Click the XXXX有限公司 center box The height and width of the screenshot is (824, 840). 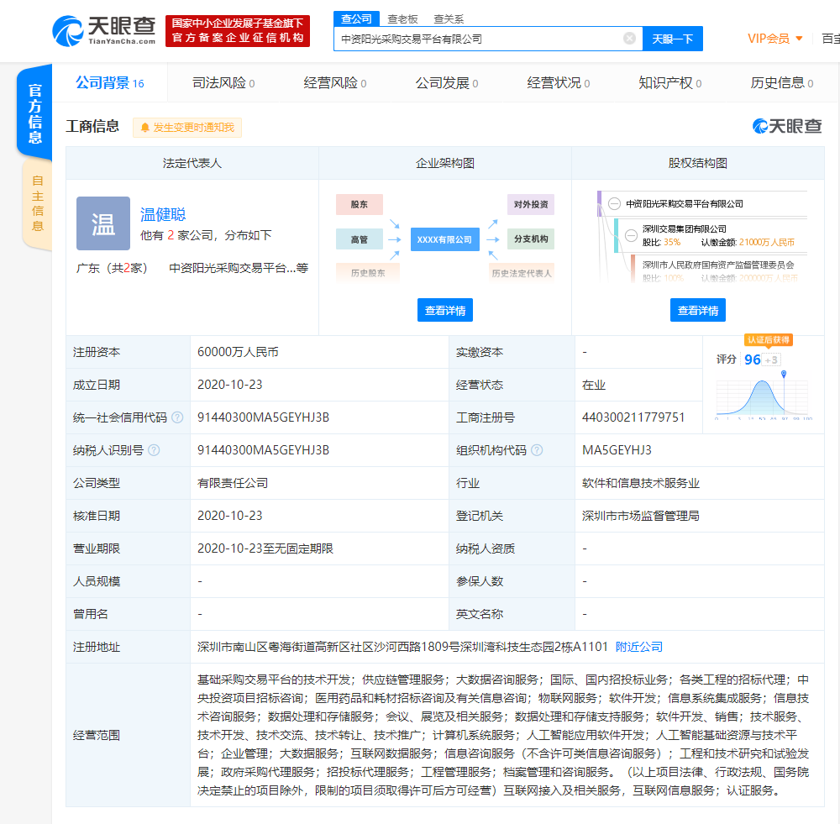(x=444, y=239)
